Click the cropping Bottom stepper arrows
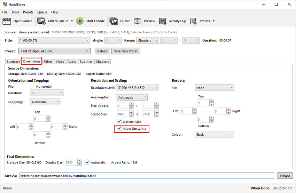 [48, 135]
